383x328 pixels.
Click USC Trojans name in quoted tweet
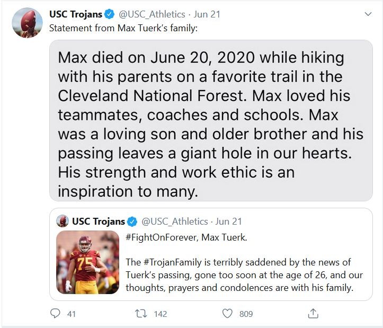click(99, 221)
